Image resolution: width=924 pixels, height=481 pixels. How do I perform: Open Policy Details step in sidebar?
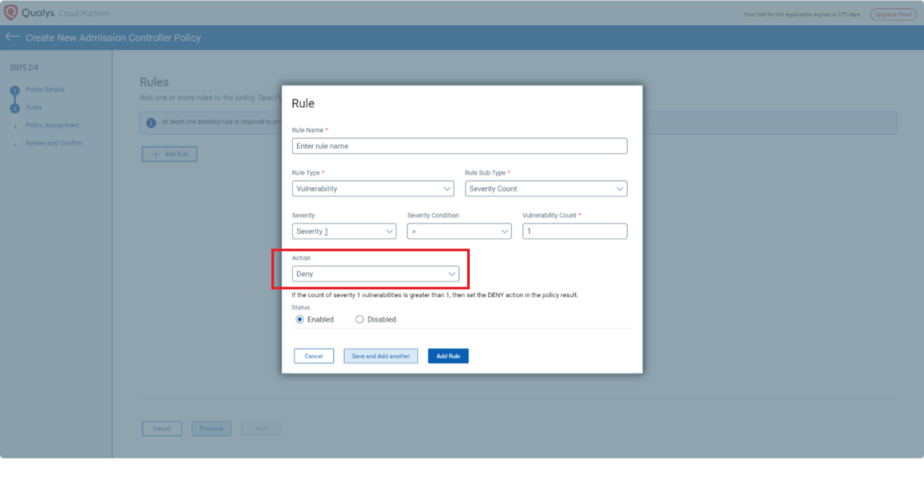click(45, 90)
